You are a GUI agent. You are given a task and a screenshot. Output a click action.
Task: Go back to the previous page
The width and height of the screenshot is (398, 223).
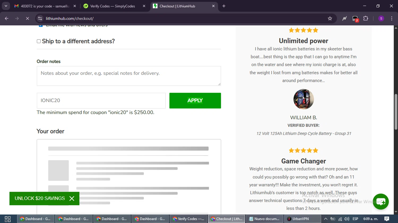click(x=7, y=19)
